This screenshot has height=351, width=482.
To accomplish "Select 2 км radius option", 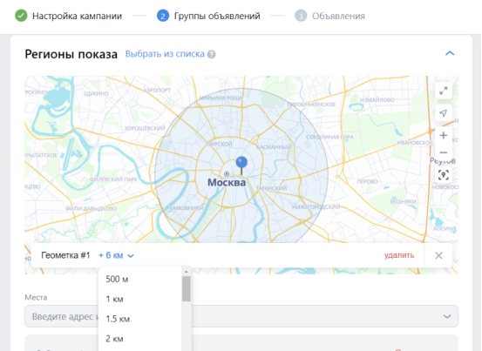I will pos(139,339).
